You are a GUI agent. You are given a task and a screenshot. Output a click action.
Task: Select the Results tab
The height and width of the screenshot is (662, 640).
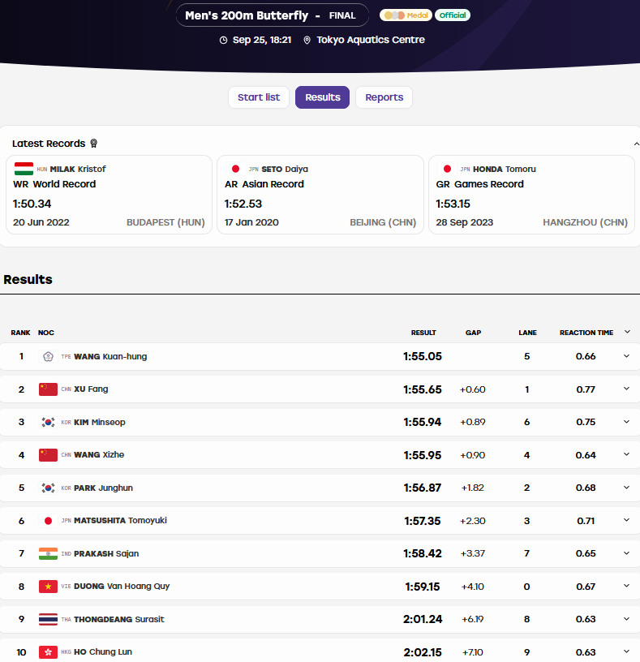[323, 97]
